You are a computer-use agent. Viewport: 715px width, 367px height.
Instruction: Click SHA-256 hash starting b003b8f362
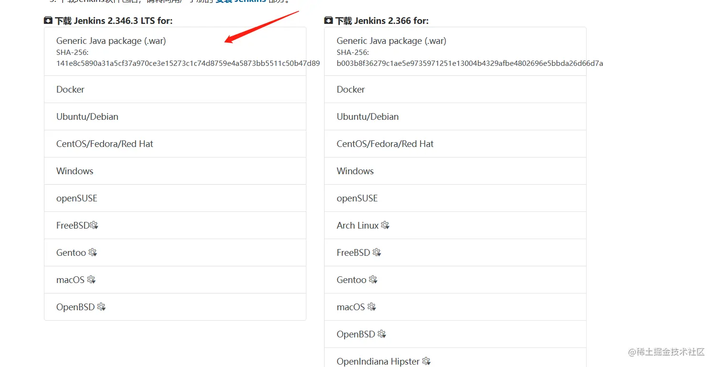click(470, 63)
